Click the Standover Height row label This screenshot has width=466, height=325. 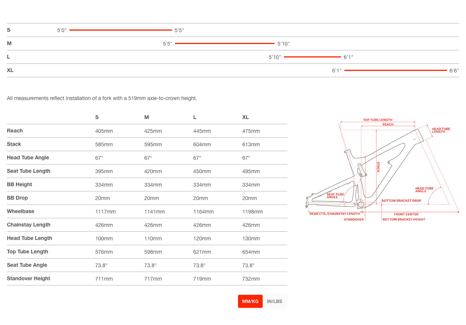click(x=28, y=278)
